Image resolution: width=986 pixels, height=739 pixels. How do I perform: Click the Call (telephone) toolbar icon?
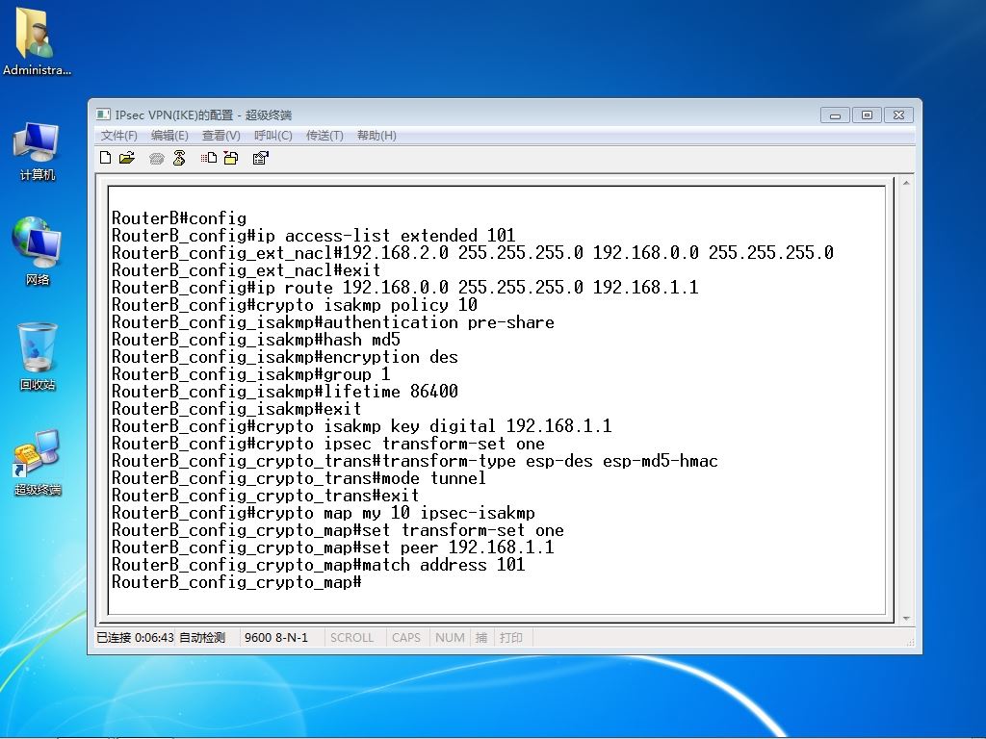pos(157,159)
